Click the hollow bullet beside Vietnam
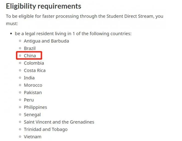The height and width of the screenshot is (141, 182). tap(20, 137)
